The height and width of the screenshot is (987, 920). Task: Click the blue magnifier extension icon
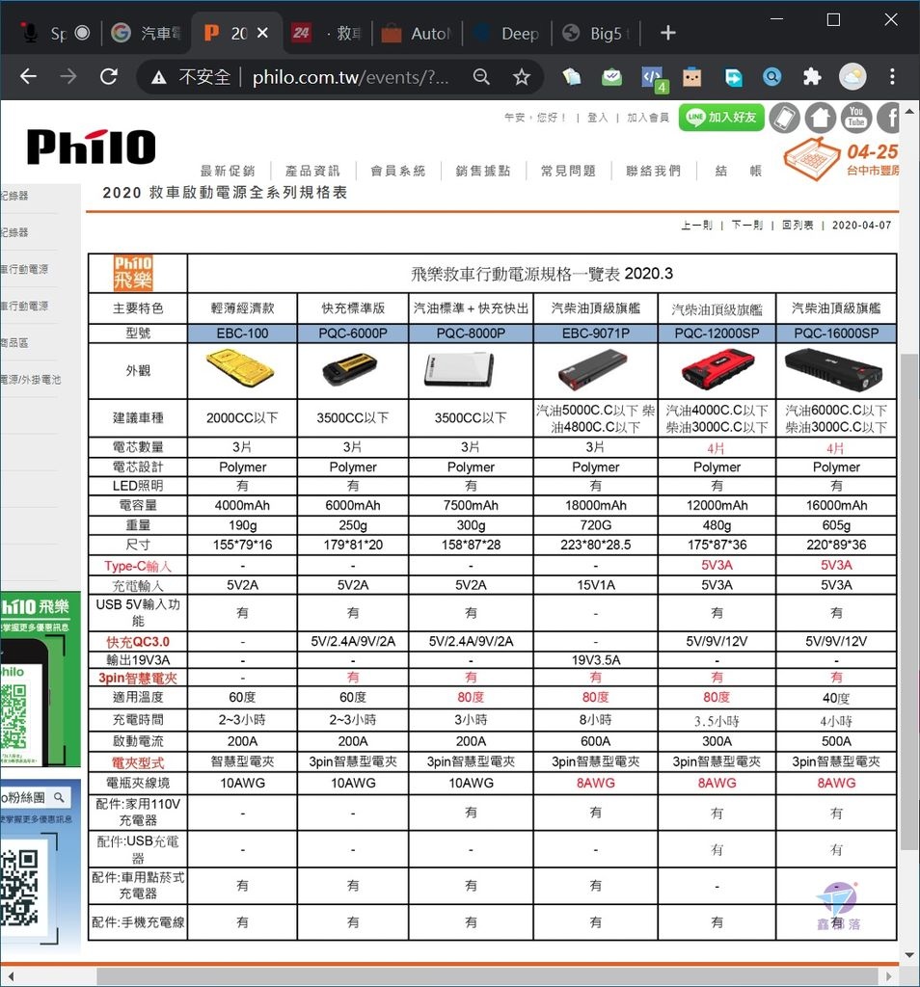[772, 77]
